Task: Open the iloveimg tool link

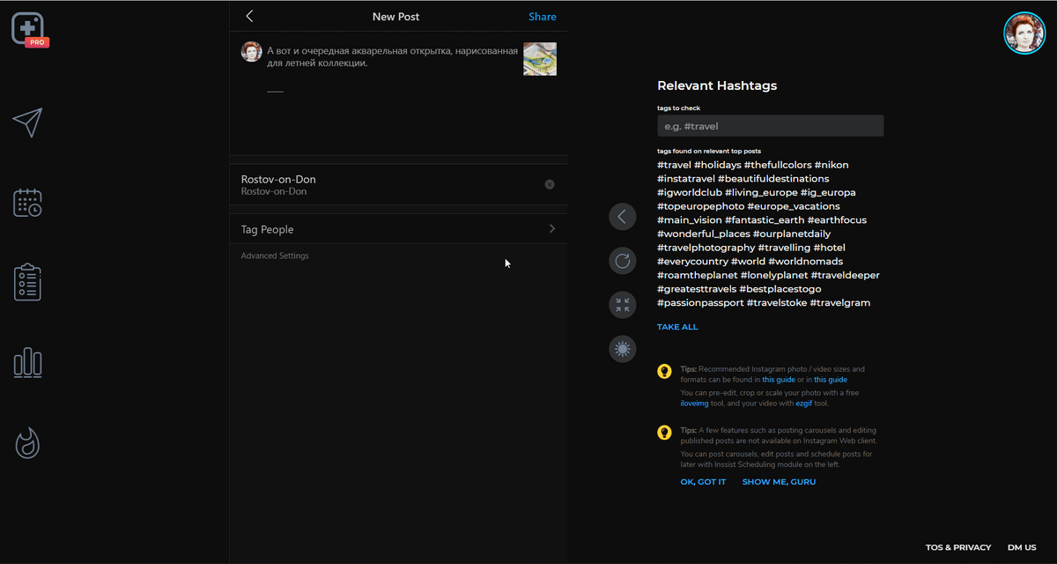Action: coord(695,404)
